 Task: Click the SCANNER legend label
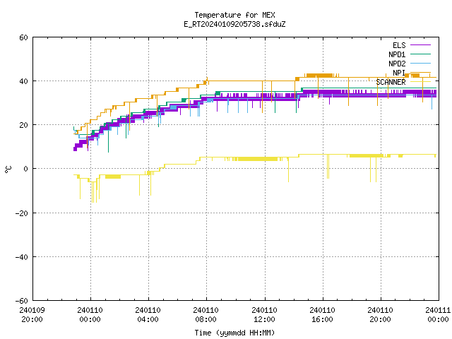pyautogui.click(x=391, y=82)
